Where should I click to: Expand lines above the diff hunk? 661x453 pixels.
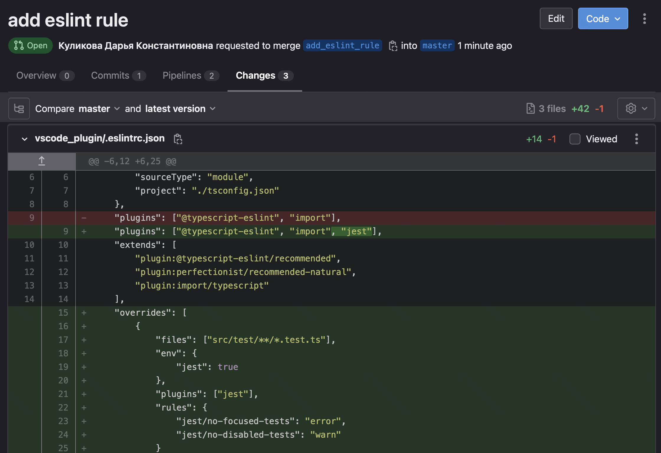[42, 161]
